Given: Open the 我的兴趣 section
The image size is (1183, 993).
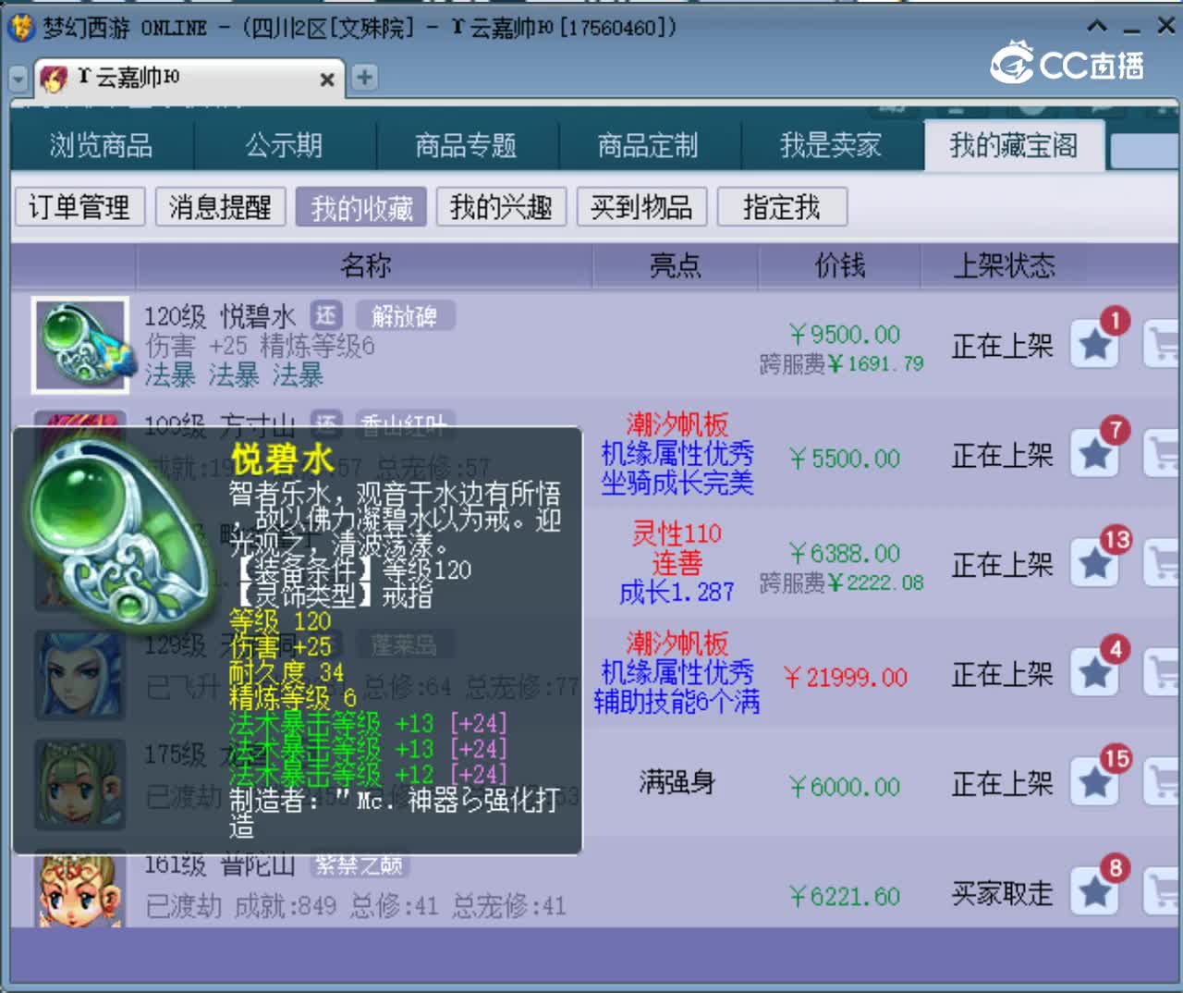Looking at the screenshot, I should point(501,207).
